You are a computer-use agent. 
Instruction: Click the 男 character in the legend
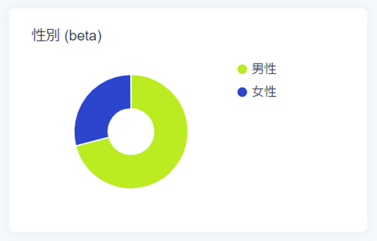pos(258,69)
